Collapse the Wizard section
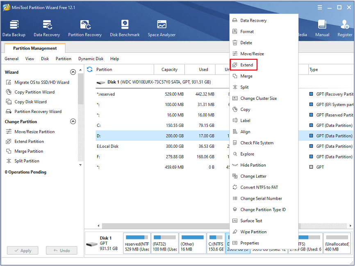This screenshot has height=266, width=355. click(x=73, y=72)
